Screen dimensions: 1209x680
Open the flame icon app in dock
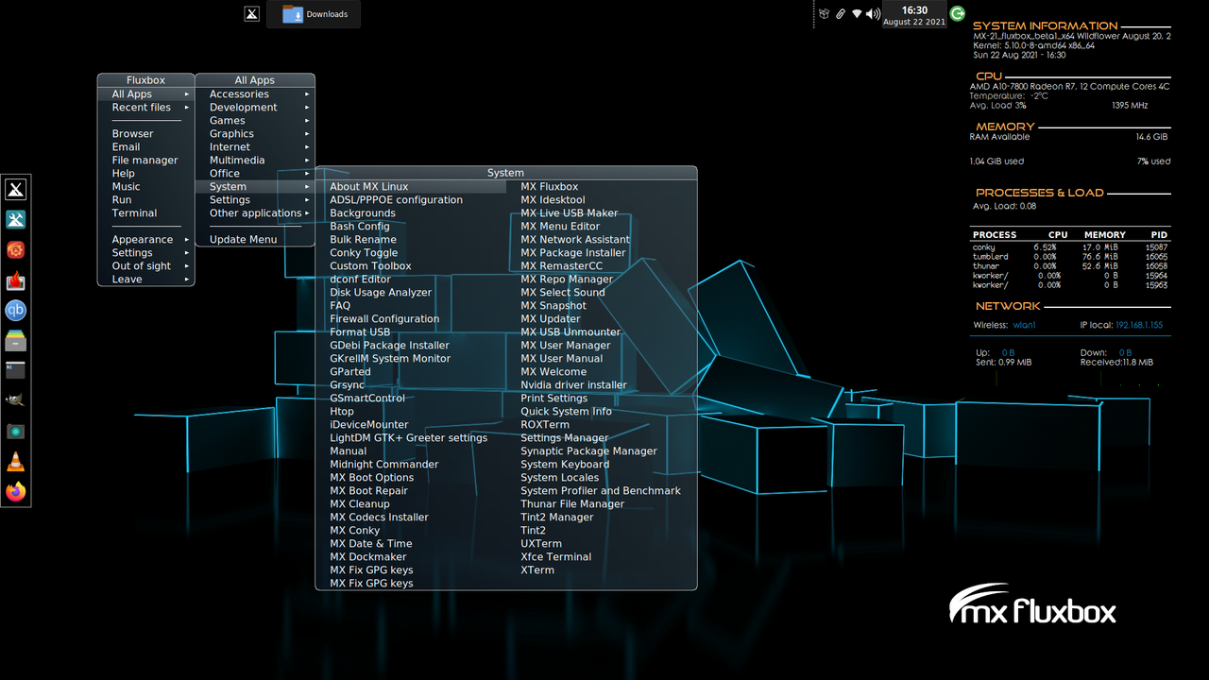pos(16,280)
